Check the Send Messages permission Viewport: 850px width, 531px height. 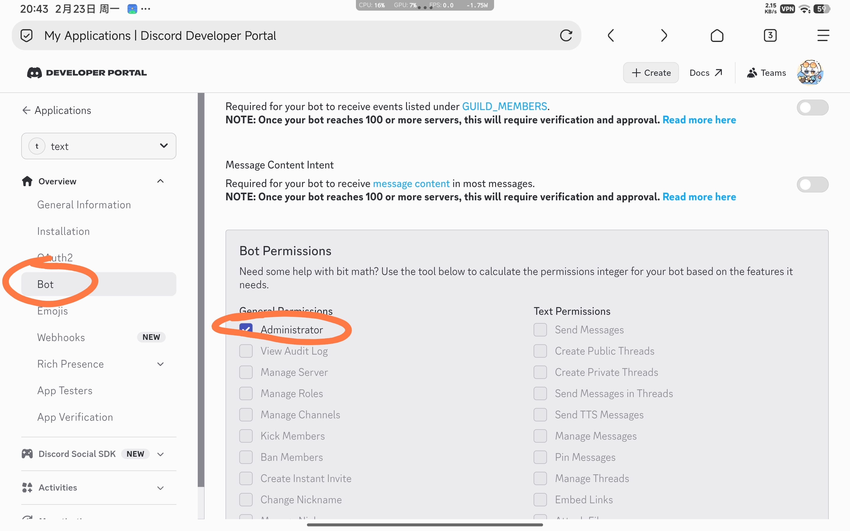tap(540, 330)
